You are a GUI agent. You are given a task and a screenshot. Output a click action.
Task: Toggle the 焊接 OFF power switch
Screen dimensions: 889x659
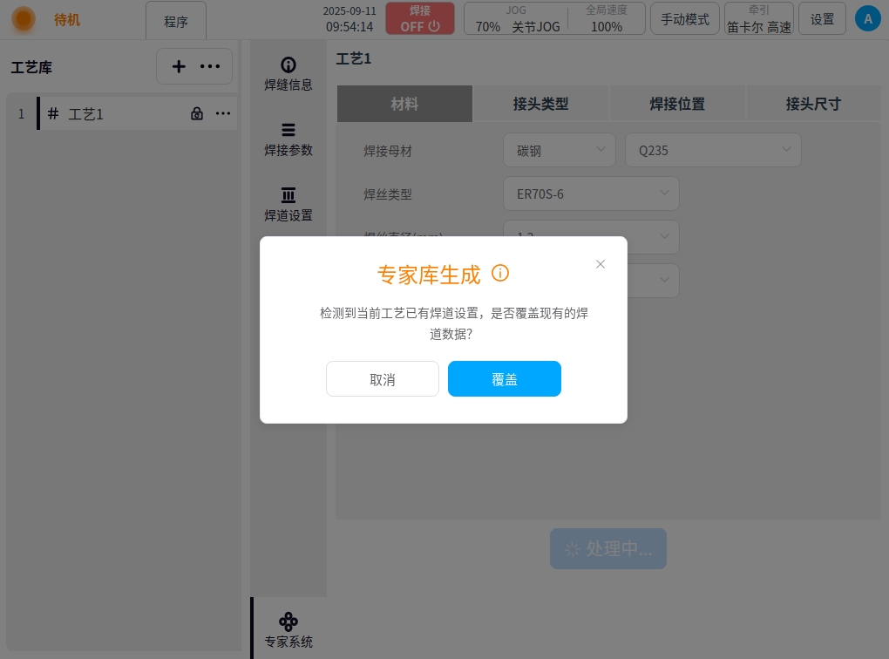(420, 18)
